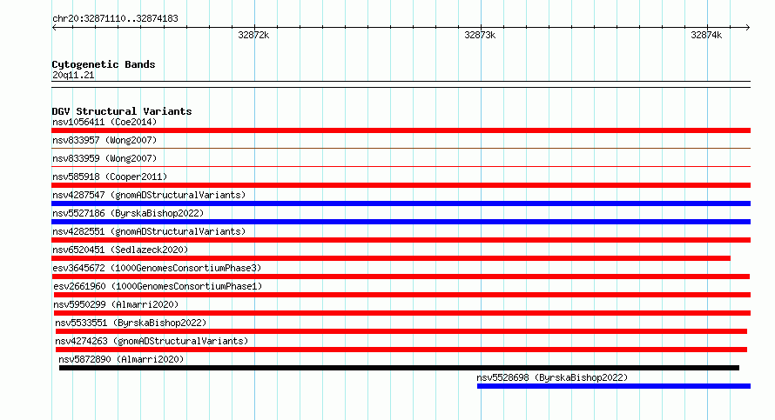This screenshot has width=775, height=420.
Task: Select the black bar for nsv5872890
Action: pos(399,368)
